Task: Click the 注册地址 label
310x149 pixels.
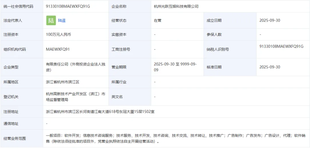Action: coord(11,112)
